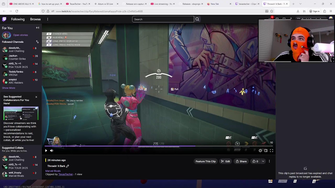Open TexasTecher clipper profile link
Image resolution: width=335 pixels, height=188 pixels.
pyautogui.click(x=66, y=174)
